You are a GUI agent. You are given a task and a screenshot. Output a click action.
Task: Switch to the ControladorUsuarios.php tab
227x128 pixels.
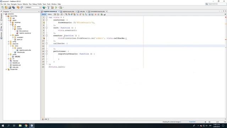coord(98,11)
